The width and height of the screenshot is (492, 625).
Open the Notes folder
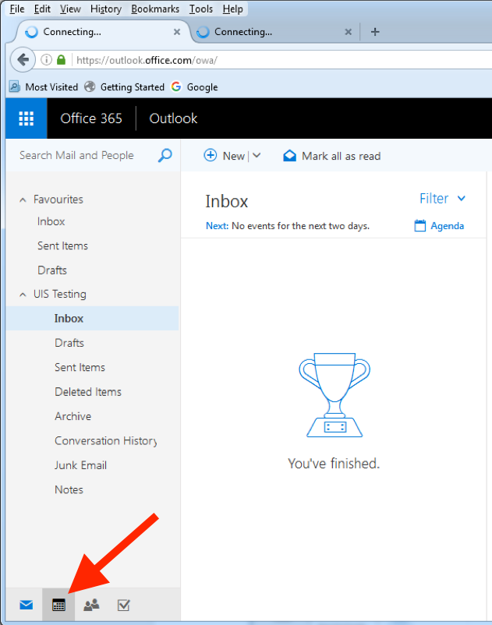[x=69, y=490]
